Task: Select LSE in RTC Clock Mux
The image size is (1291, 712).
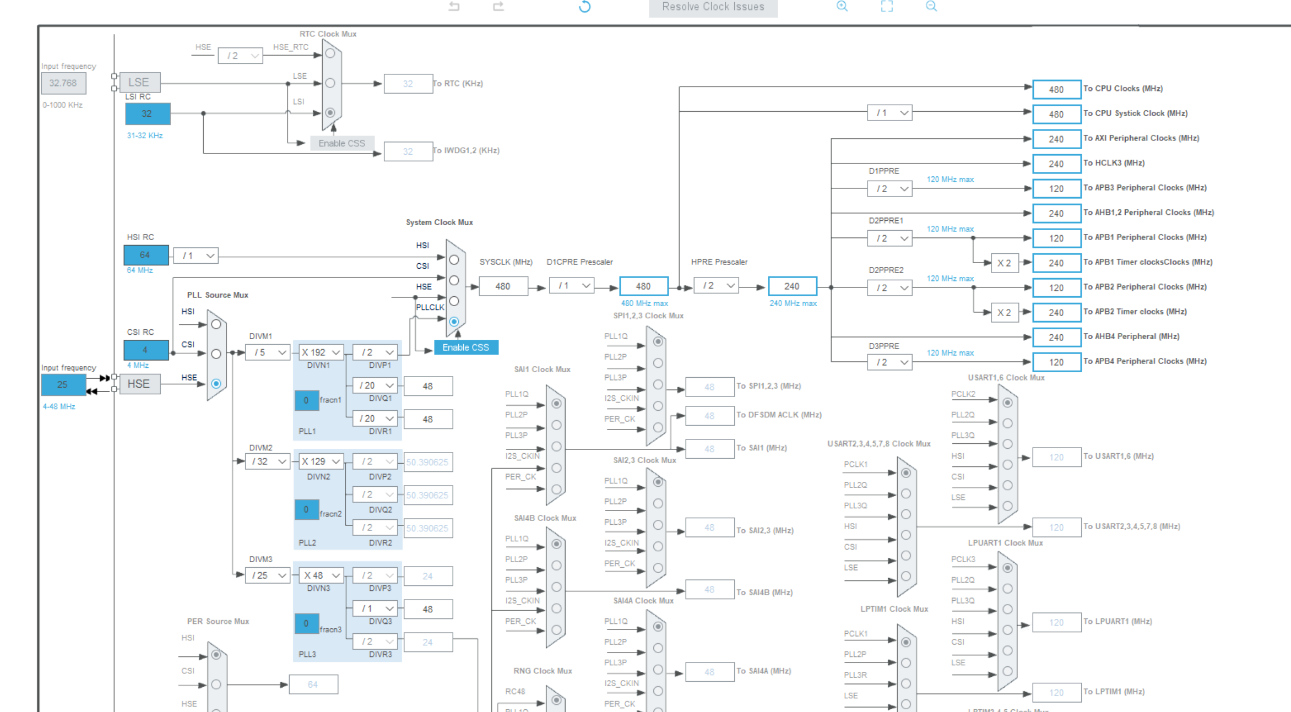Action: click(x=330, y=83)
